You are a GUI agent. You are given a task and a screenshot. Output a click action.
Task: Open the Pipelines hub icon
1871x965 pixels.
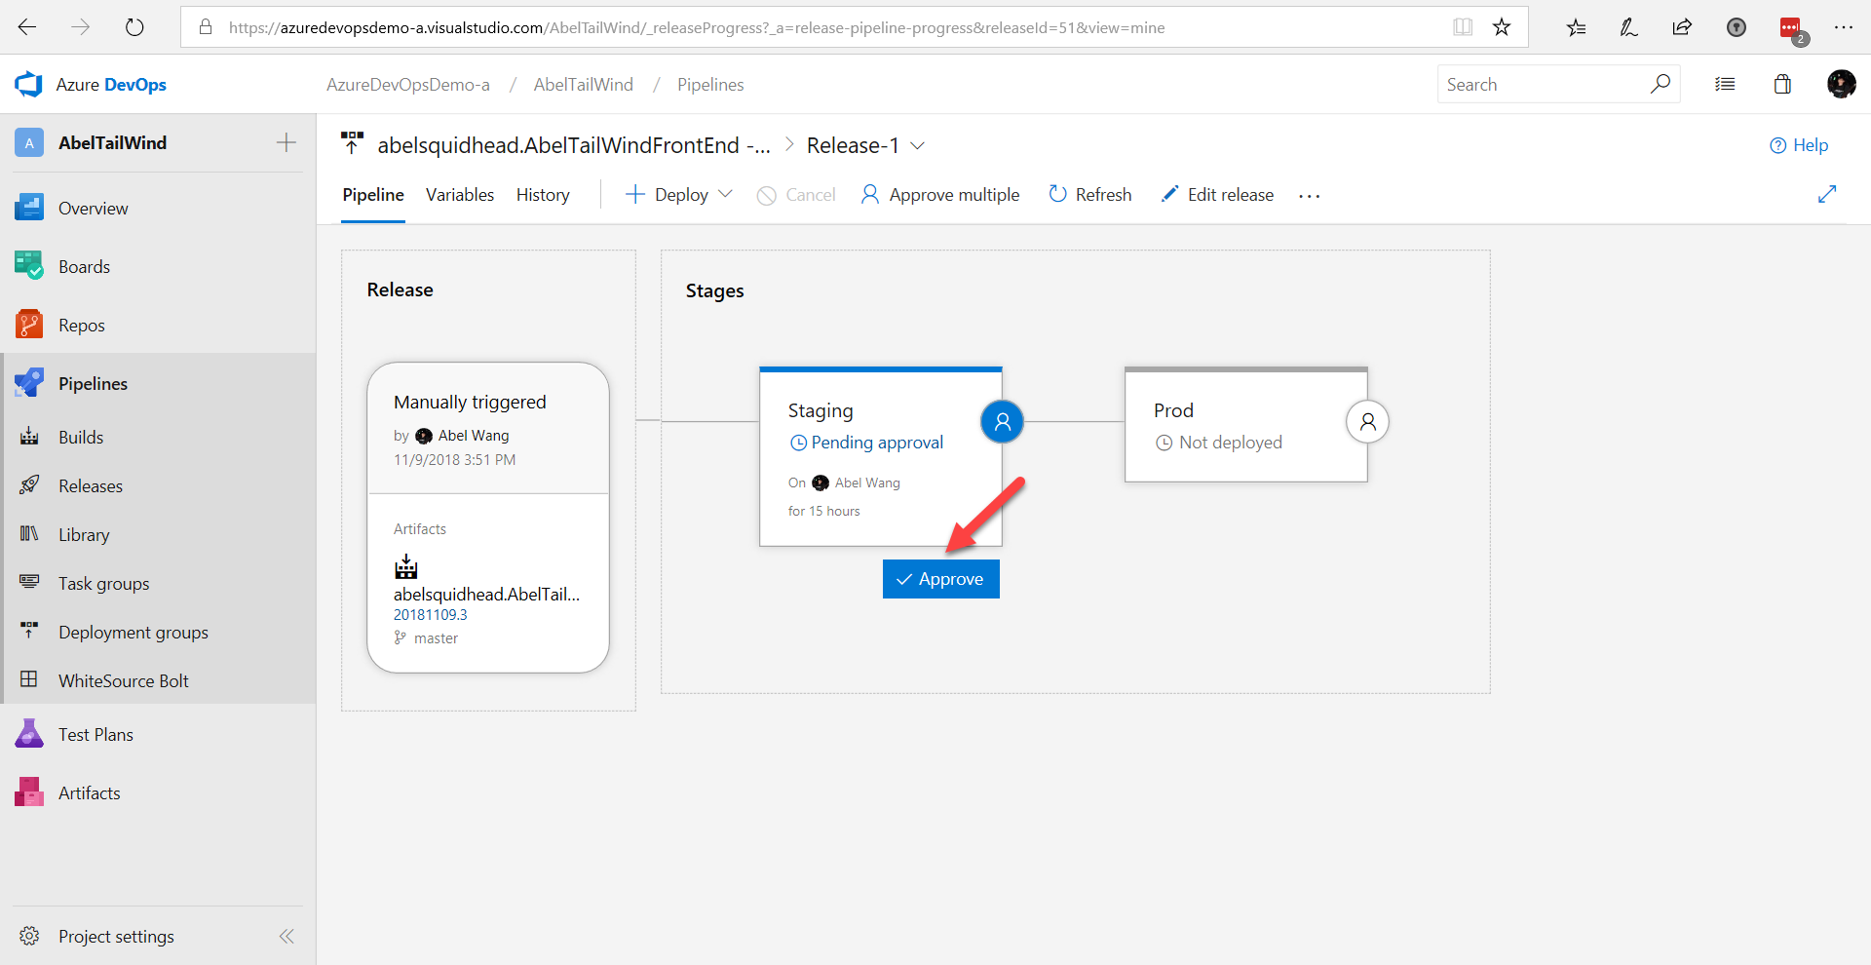point(29,383)
